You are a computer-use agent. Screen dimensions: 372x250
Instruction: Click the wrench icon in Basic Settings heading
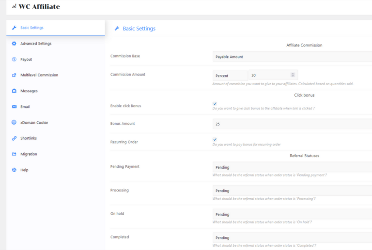click(117, 29)
